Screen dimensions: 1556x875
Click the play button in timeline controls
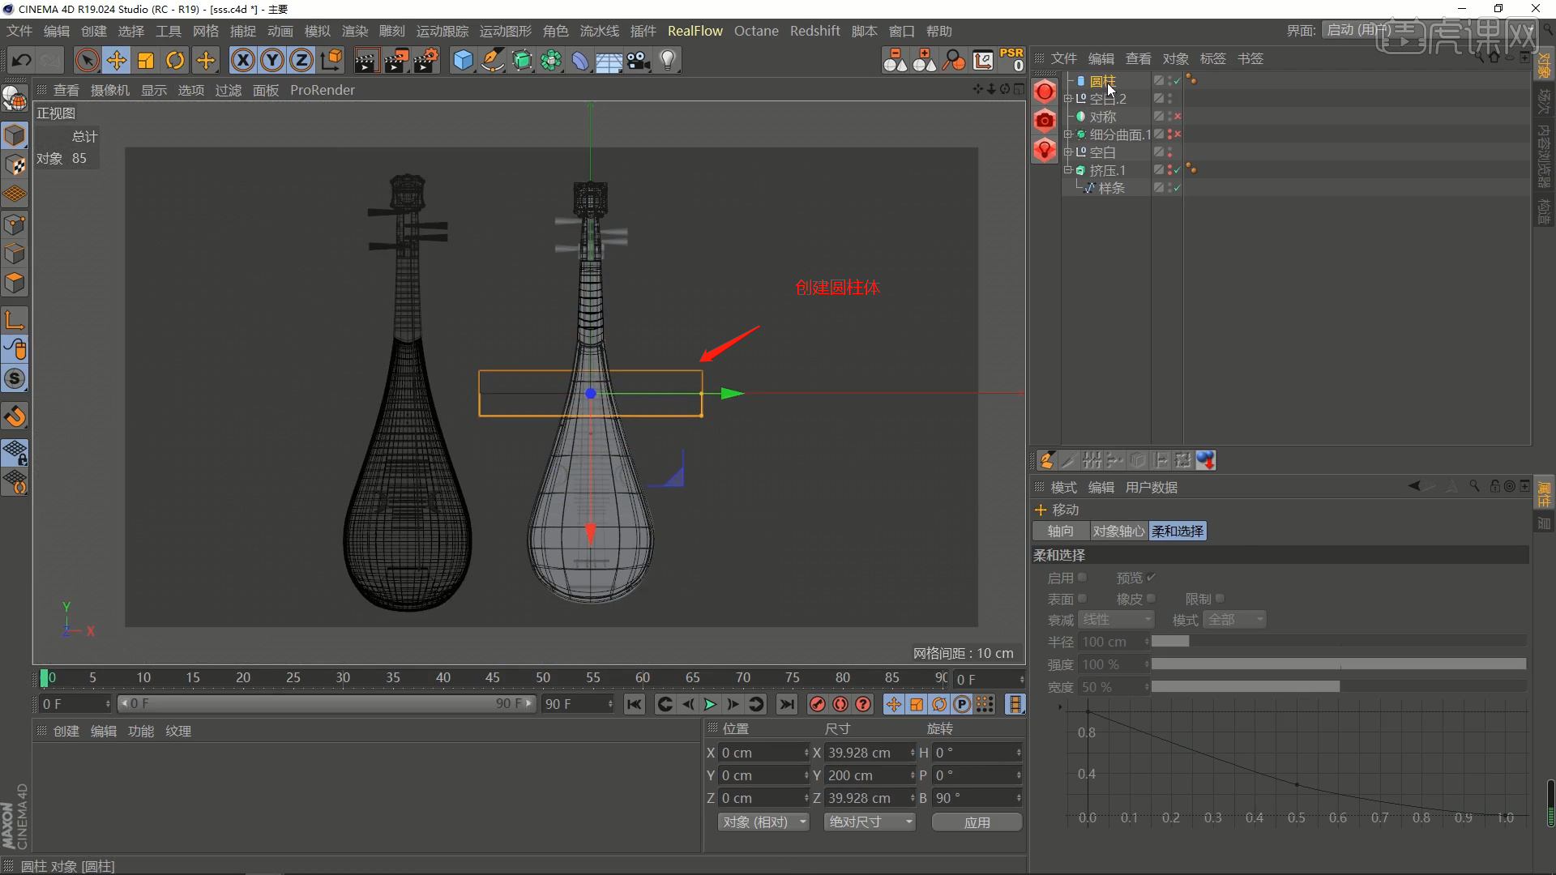710,704
